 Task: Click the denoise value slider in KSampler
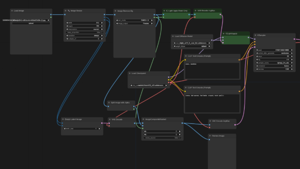(274, 69)
